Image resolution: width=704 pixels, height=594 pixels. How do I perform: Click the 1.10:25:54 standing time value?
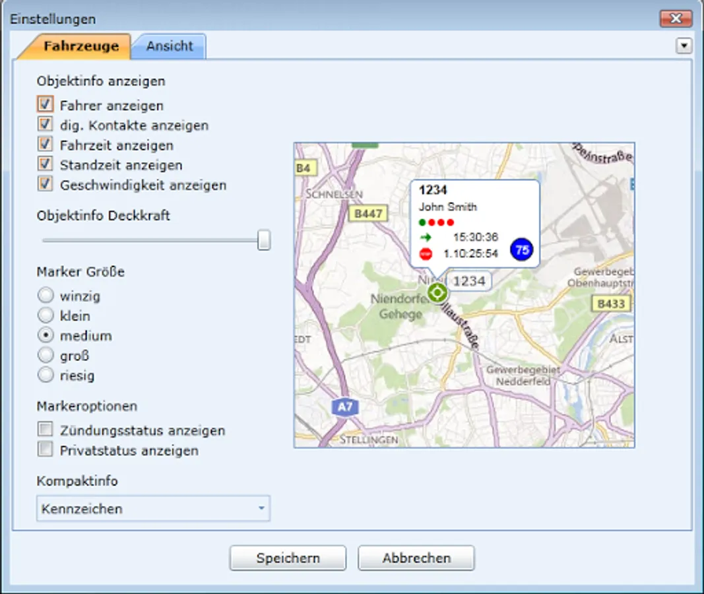tap(470, 253)
